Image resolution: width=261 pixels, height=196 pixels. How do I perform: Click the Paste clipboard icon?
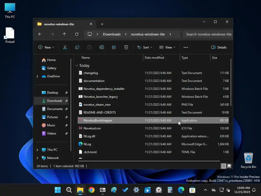click(89, 47)
